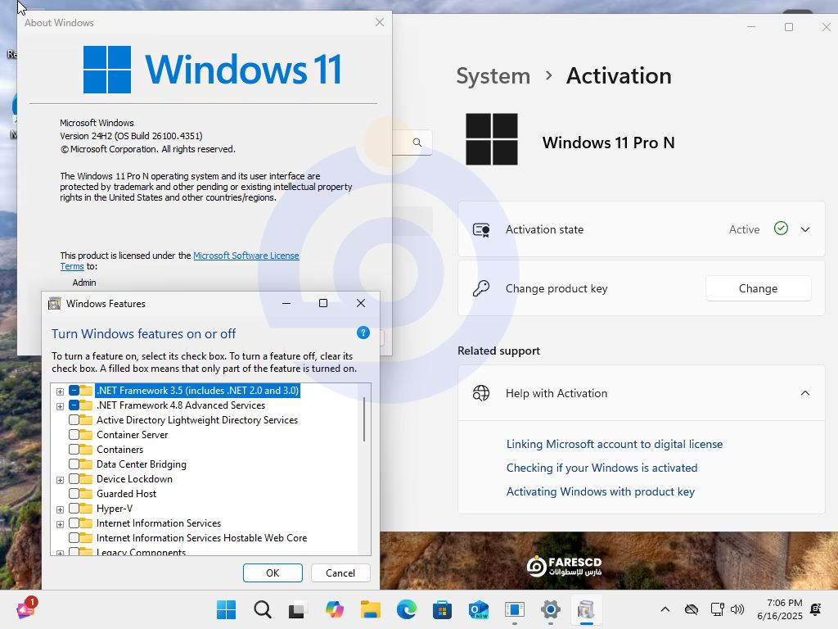The width and height of the screenshot is (838, 629).
Task: Close the About Windows dialog
Action: coord(380,22)
